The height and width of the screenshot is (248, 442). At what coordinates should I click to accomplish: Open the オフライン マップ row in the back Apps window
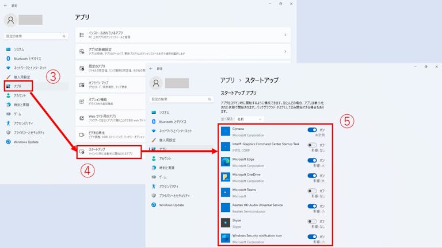[110, 85]
